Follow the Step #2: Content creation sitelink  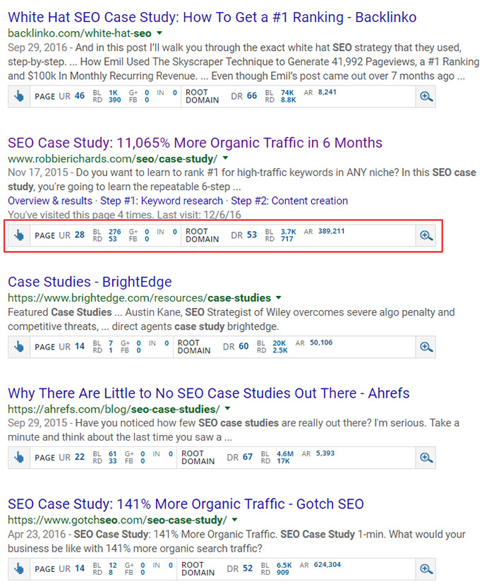click(289, 201)
